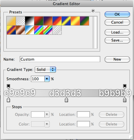The width and height of the screenshot is (134, 140).
Task: Select the black to white gradient preset
Action: (x=30, y=21)
